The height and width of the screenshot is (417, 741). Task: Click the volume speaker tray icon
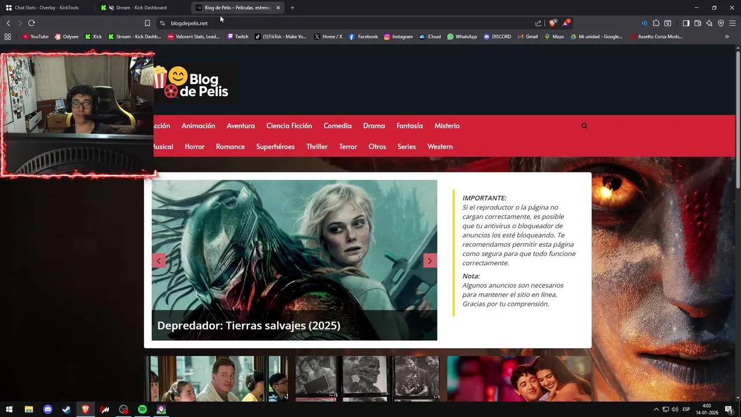click(675, 409)
